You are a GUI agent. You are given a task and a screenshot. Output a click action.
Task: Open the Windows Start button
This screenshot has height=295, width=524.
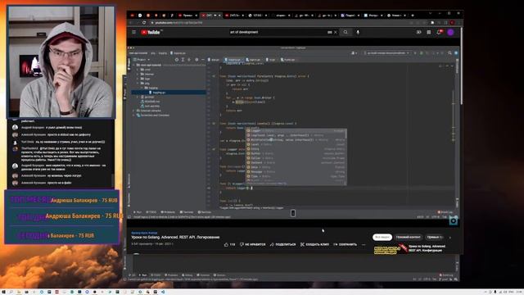pos(3,292)
